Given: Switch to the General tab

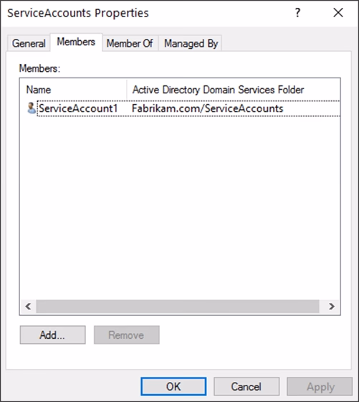Looking at the screenshot, I should click(29, 43).
